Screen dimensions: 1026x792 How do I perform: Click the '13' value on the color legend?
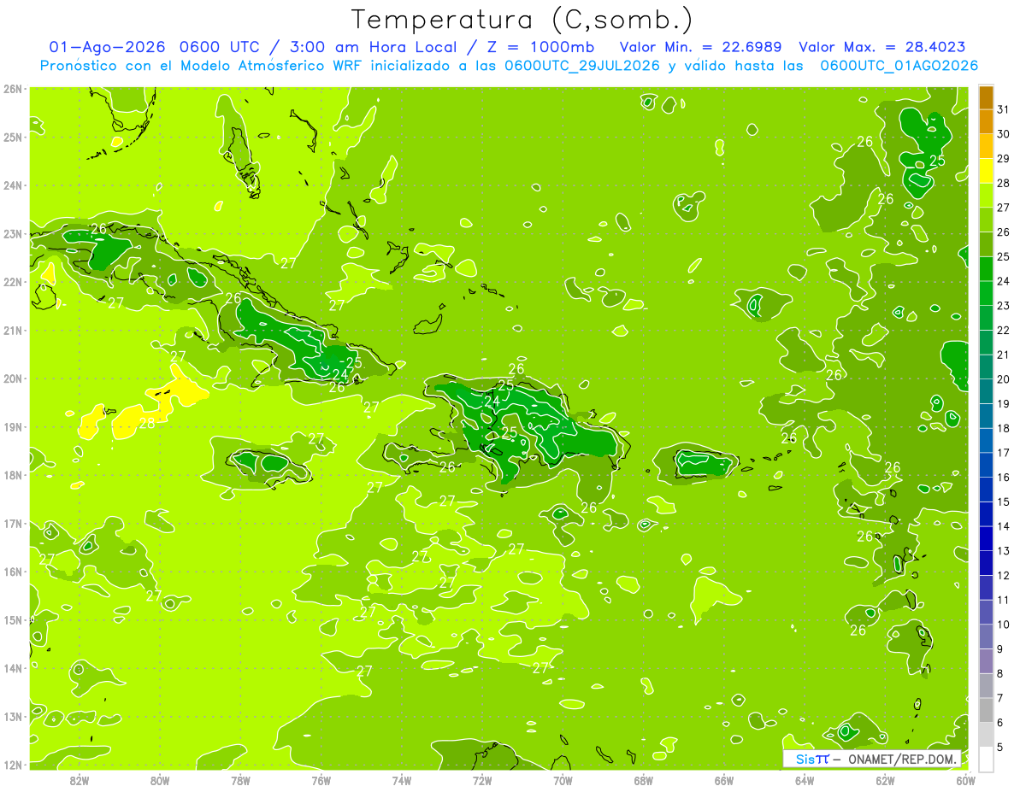coord(1004,550)
